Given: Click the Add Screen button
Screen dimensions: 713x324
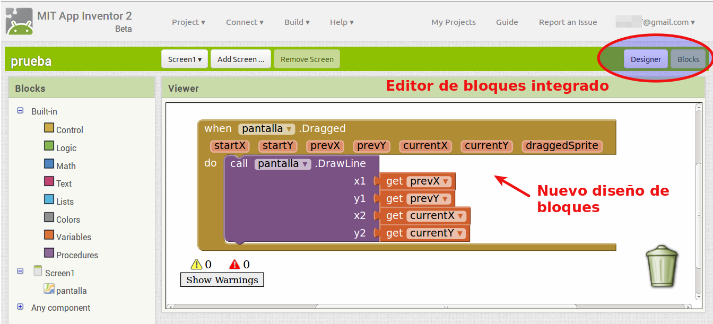Looking at the screenshot, I should pyautogui.click(x=241, y=59).
